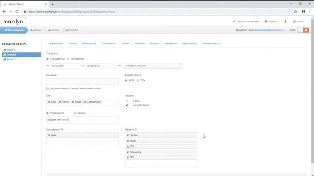The height and width of the screenshot is (176, 314).
Task: Go to General breadcrumb link
Action: pos(53,30)
